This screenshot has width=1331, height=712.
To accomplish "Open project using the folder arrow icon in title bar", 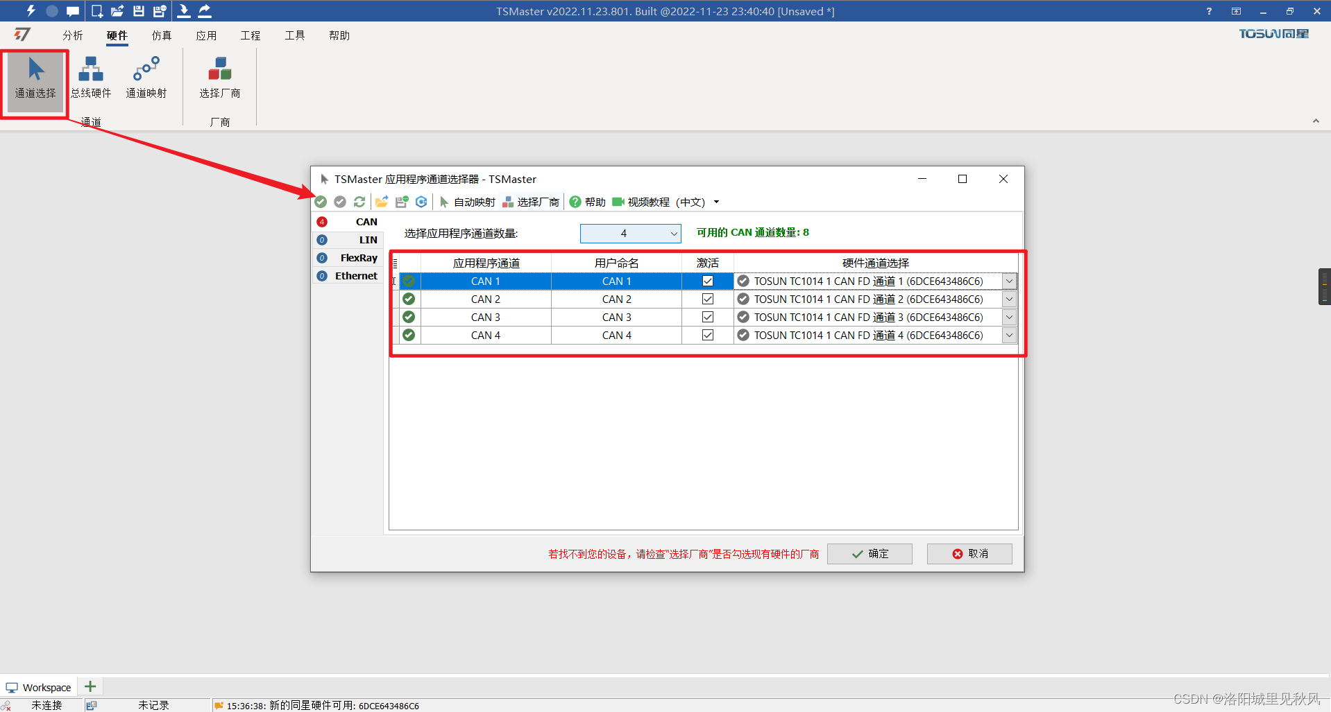I will coord(118,11).
